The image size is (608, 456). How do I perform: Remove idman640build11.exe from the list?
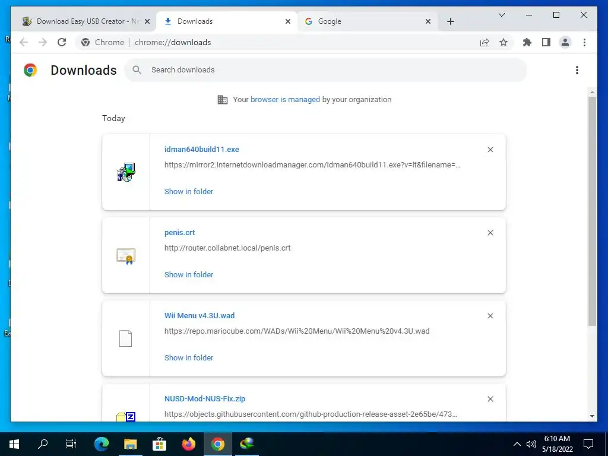[x=490, y=150]
